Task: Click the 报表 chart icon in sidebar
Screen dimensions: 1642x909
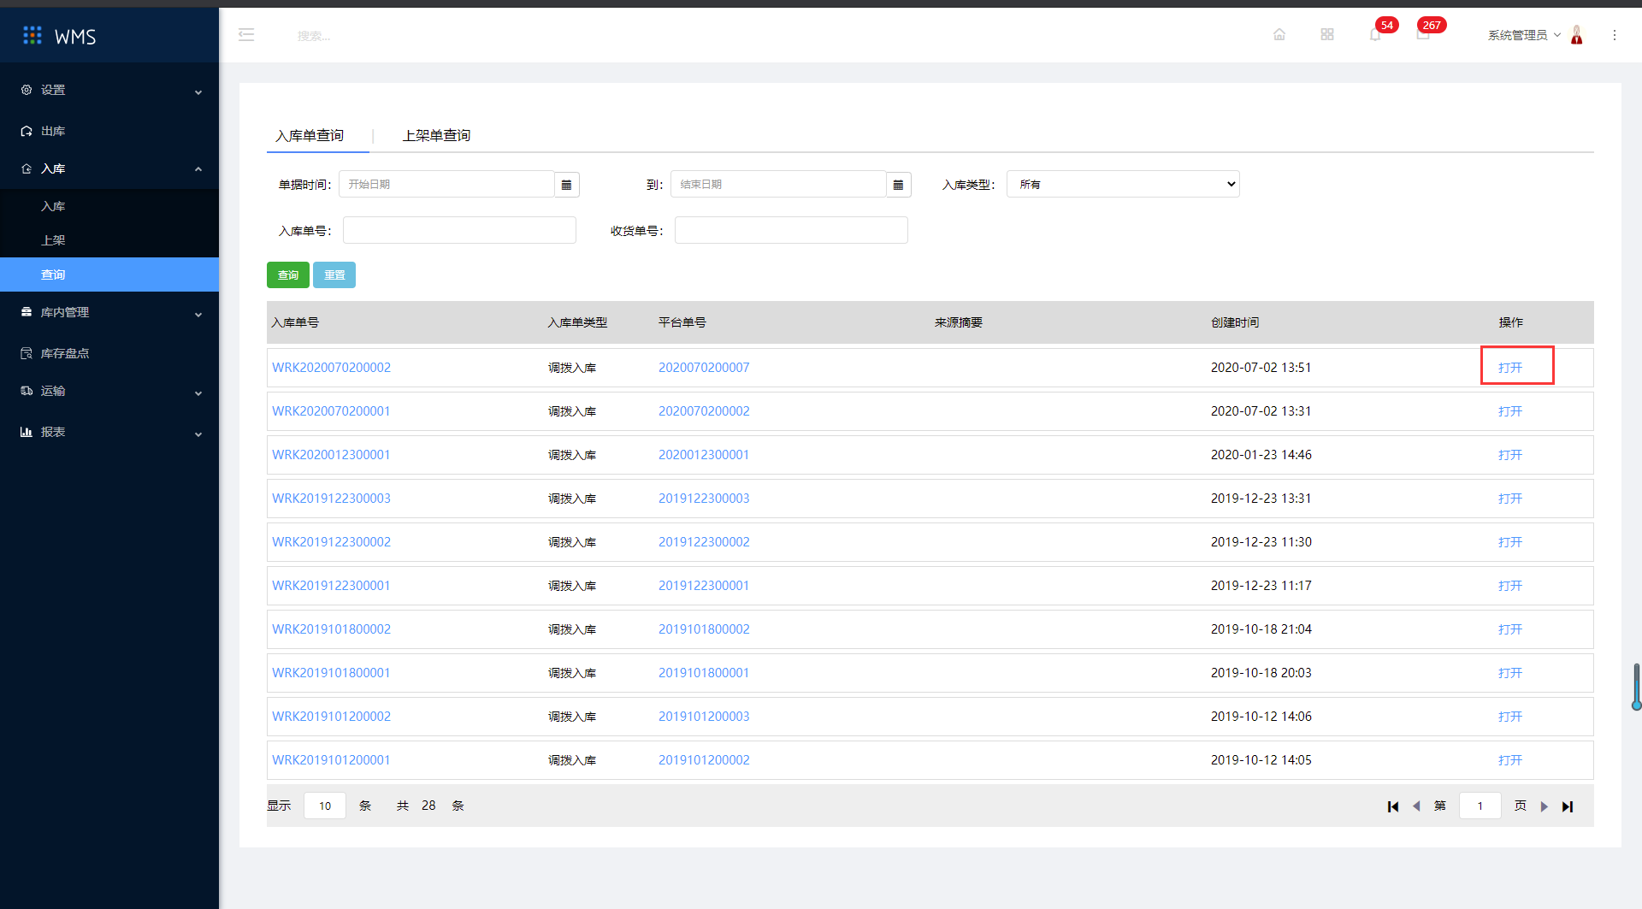Action: coord(27,432)
